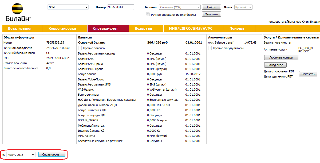
Task: Open the Корректировки tab
Action: click(62, 28)
